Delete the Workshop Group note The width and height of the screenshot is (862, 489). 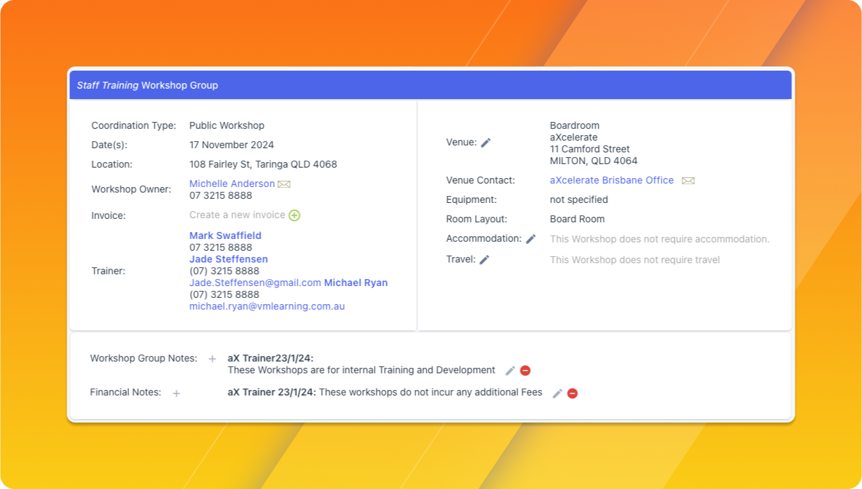tap(525, 371)
